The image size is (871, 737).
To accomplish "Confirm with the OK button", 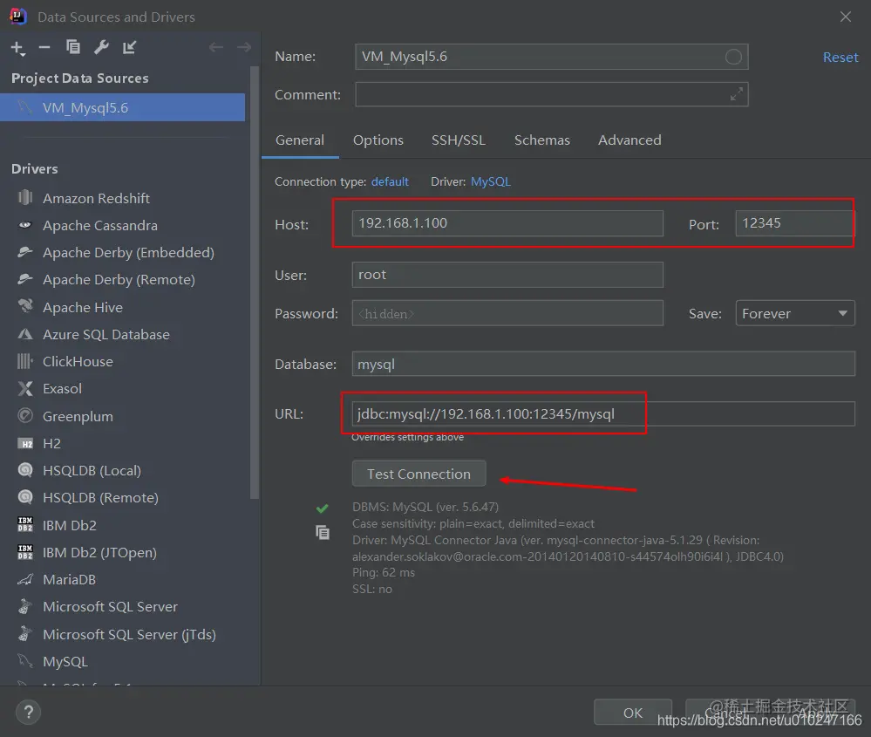I will coord(633,713).
